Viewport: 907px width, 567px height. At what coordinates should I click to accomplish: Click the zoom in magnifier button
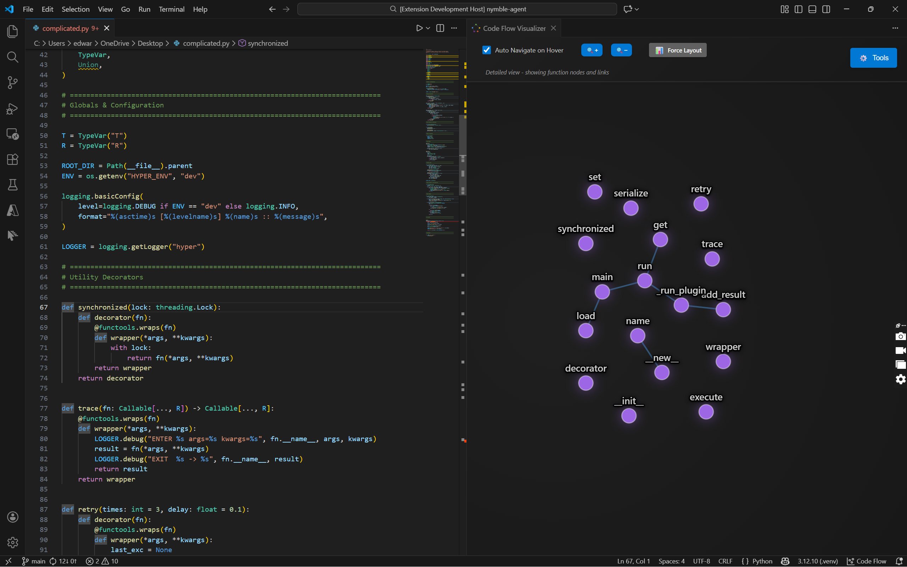[592, 50]
